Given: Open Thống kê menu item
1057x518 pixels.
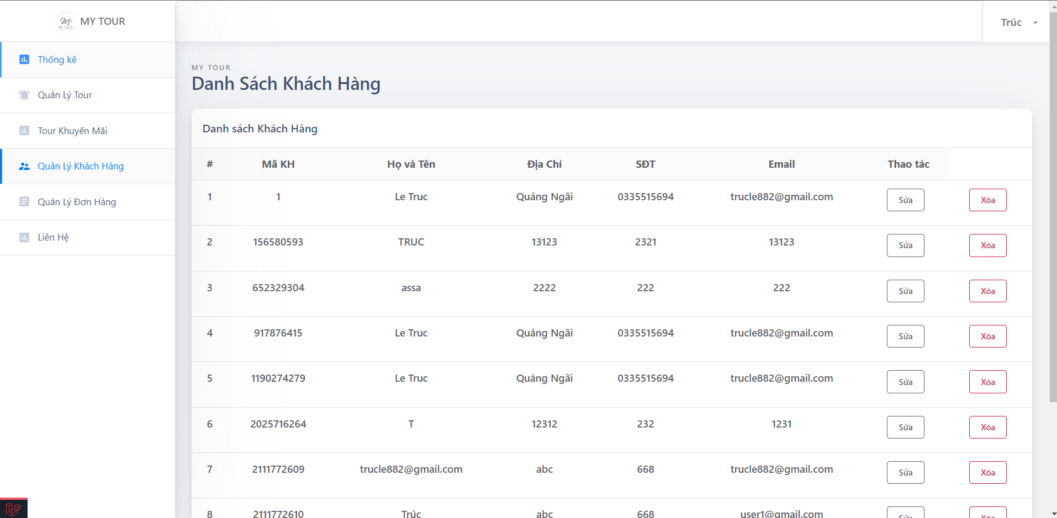Looking at the screenshot, I should pos(88,60).
